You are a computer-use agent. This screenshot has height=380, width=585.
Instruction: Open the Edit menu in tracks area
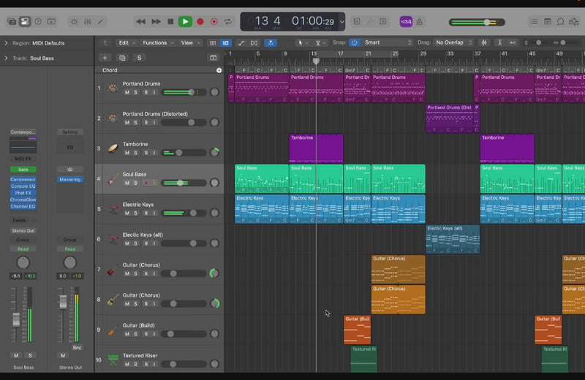coord(127,42)
